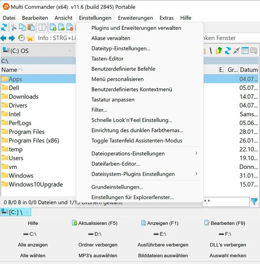The height and width of the screenshot is (264, 260).
Task: Click the Auswahl merken button
Action: coord(228,255)
